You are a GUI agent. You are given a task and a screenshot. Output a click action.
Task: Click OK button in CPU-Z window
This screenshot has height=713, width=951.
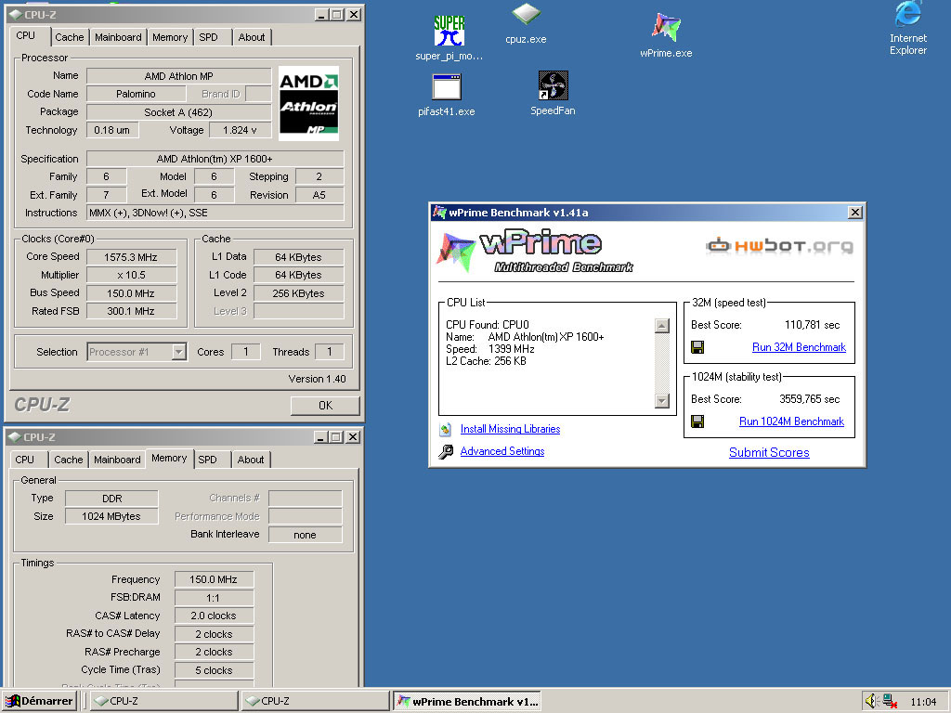pos(325,406)
